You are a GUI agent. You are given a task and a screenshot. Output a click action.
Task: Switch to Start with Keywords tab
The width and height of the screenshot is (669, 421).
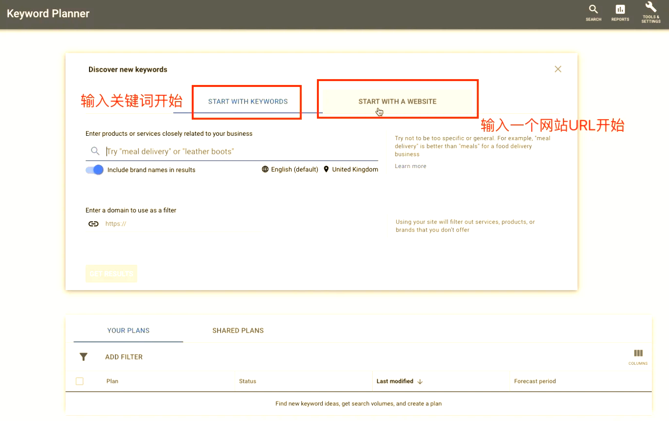click(x=248, y=102)
